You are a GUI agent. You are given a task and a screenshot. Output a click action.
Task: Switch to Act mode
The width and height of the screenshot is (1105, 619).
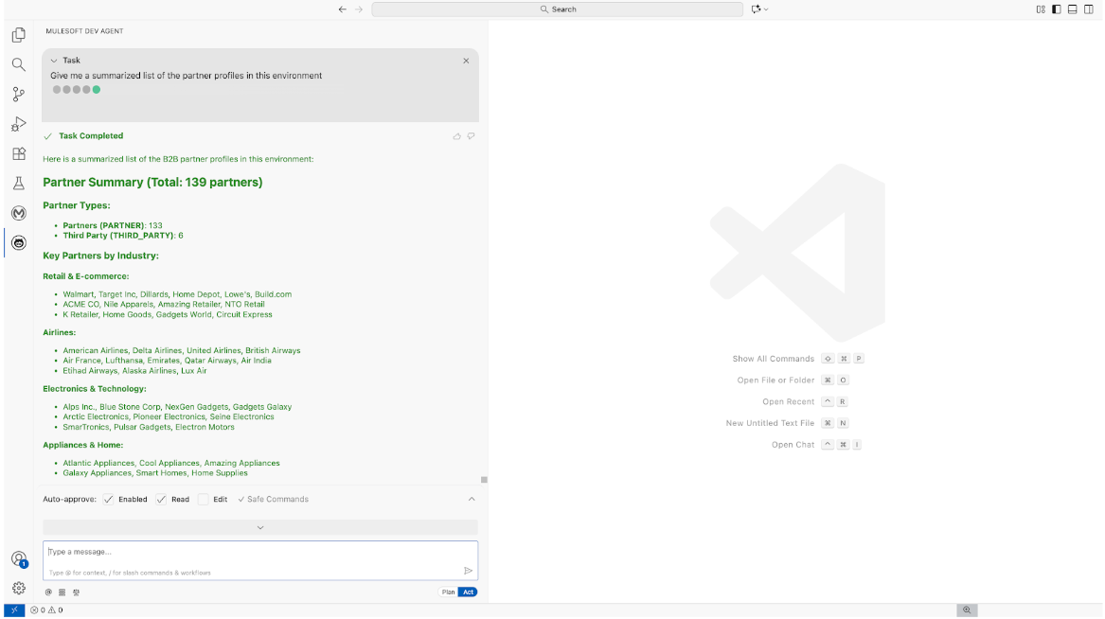click(x=468, y=592)
